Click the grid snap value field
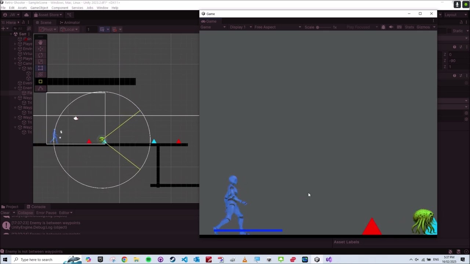This screenshot has width=470, height=264. pos(92,29)
